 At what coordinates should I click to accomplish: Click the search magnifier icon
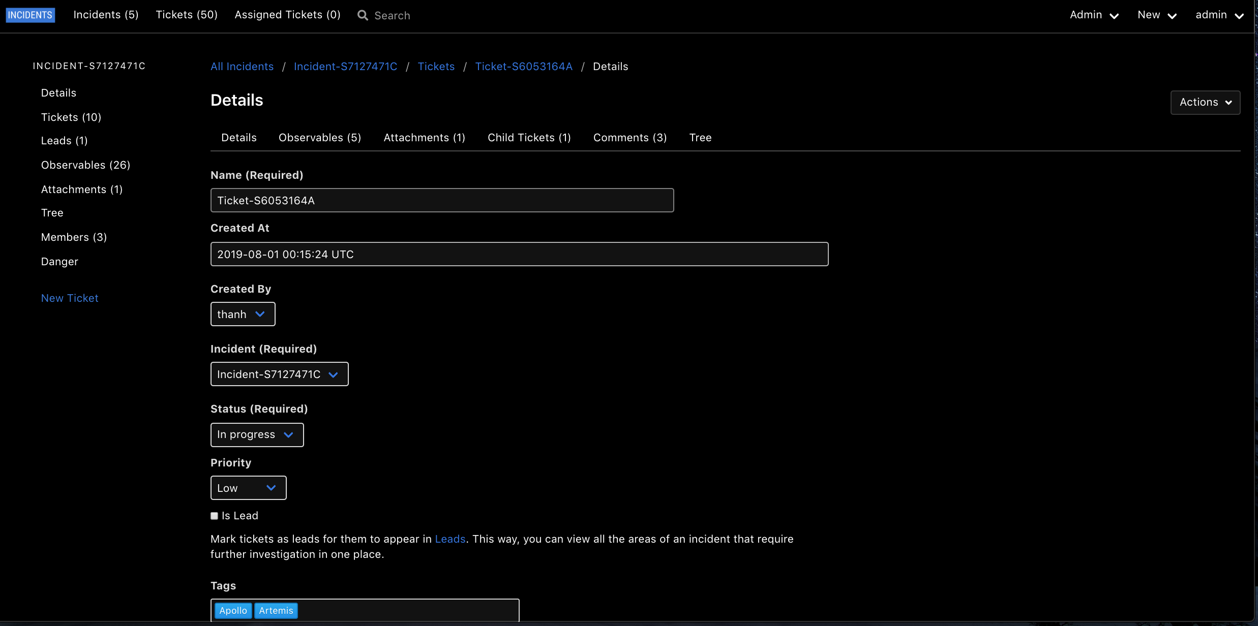(x=363, y=16)
